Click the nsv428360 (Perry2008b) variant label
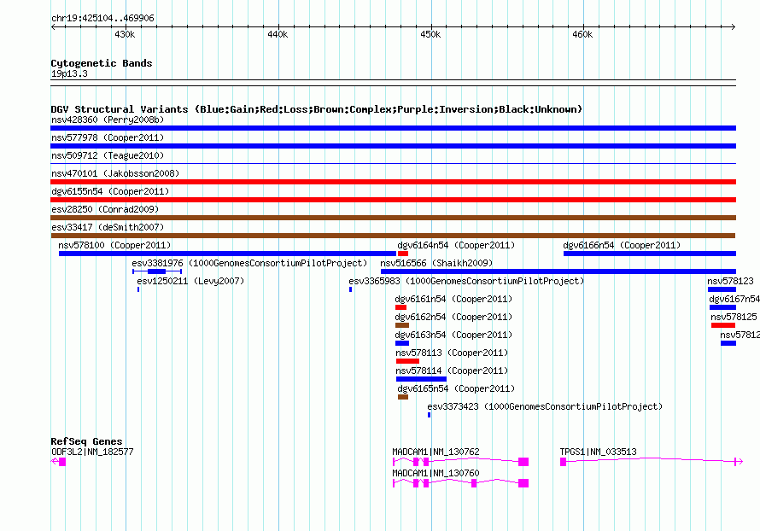 pyautogui.click(x=108, y=120)
